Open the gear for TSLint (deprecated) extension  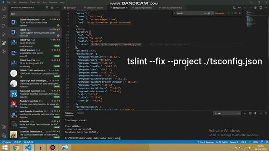pyautogui.click(x=58, y=25)
